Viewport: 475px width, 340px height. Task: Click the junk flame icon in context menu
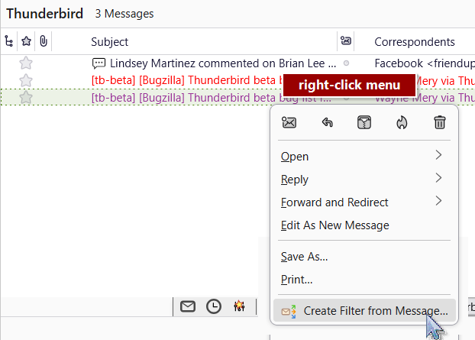(x=402, y=123)
